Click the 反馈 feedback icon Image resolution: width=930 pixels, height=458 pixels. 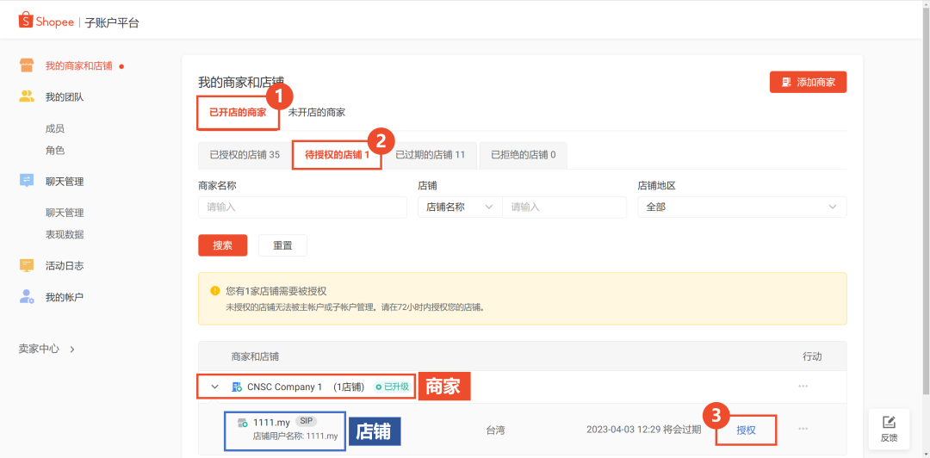[x=890, y=422]
